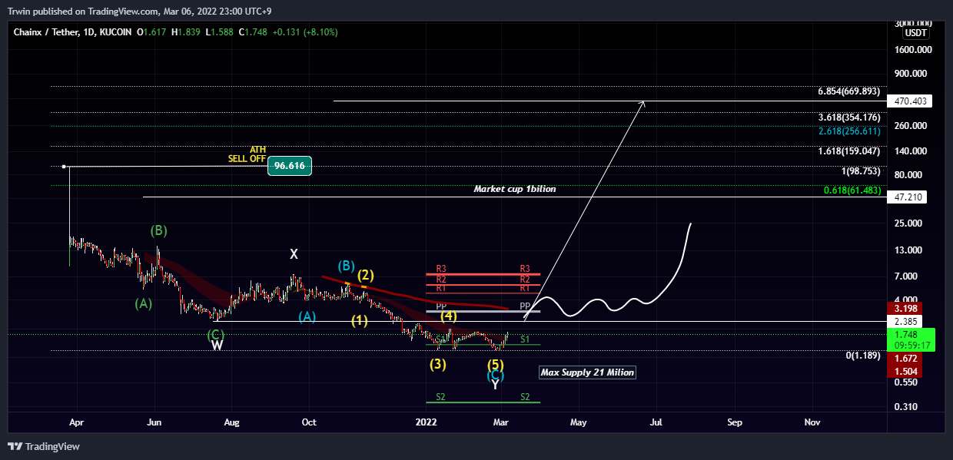Click the 1600.000 price scale value
Screen dimensions: 953x460
point(914,49)
